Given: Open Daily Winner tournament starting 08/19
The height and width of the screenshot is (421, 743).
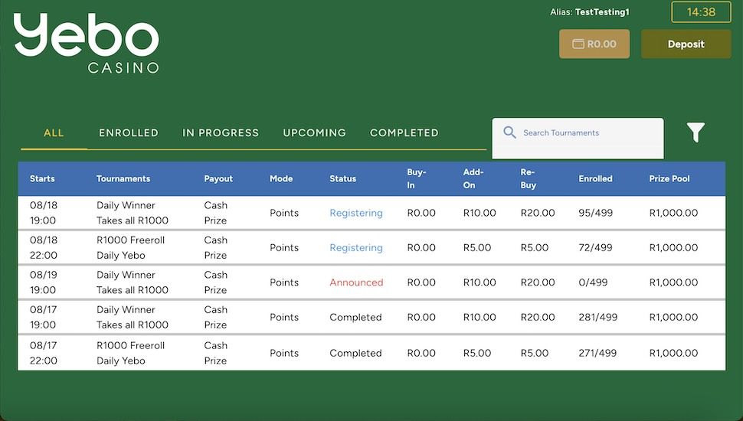Looking at the screenshot, I should tap(133, 282).
